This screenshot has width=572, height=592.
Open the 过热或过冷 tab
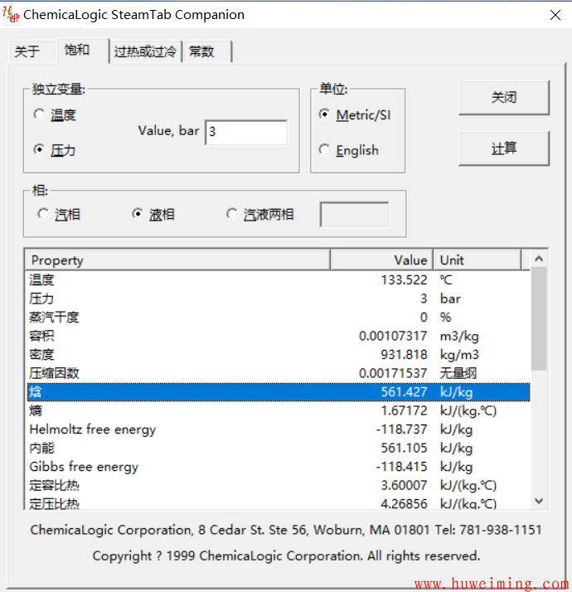point(146,51)
